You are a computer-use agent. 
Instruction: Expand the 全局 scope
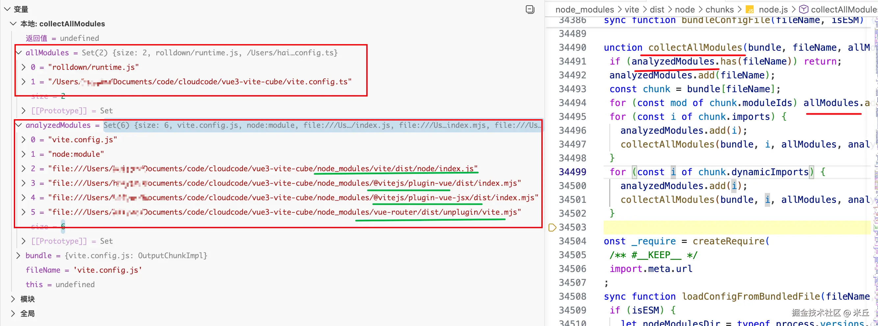pyautogui.click(x=13, y=313)
